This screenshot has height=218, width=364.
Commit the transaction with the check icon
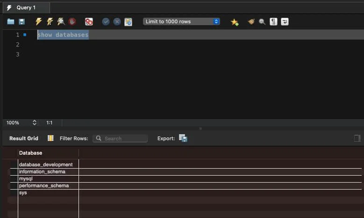(x=106, y=22)
